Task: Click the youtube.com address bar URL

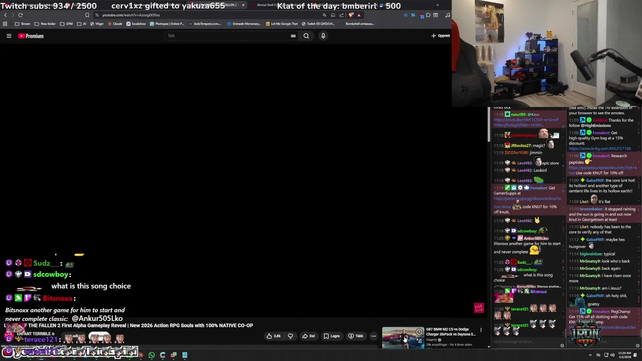Action: click(x=131, y=15)
